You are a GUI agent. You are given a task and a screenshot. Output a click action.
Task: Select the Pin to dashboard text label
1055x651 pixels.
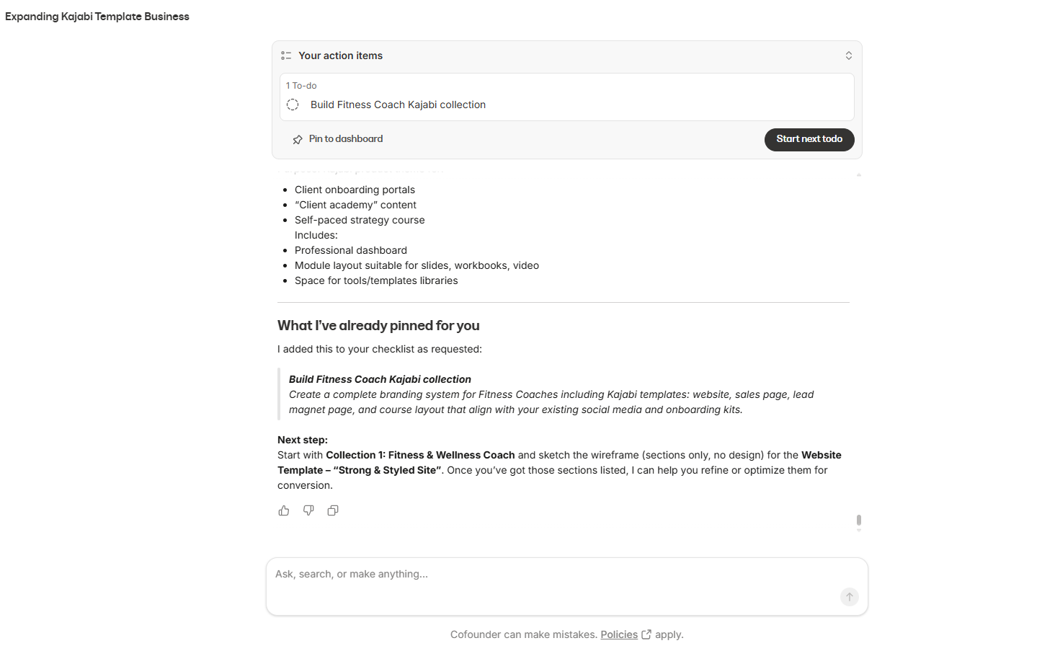point(346,138)
